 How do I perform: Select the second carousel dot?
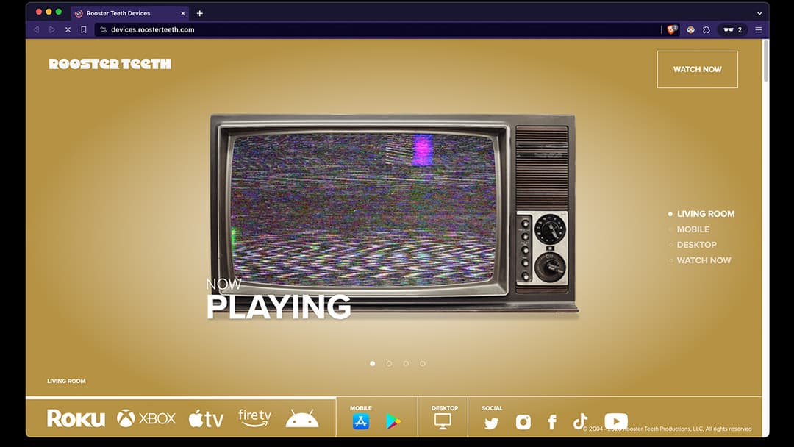coord(389,363)
